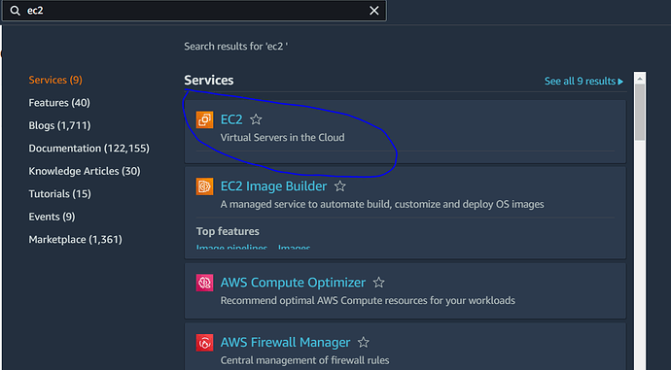This screenshot has height=370, width=671.
Task: Open EC2 Image Builder link
Action: pos(273,186)
